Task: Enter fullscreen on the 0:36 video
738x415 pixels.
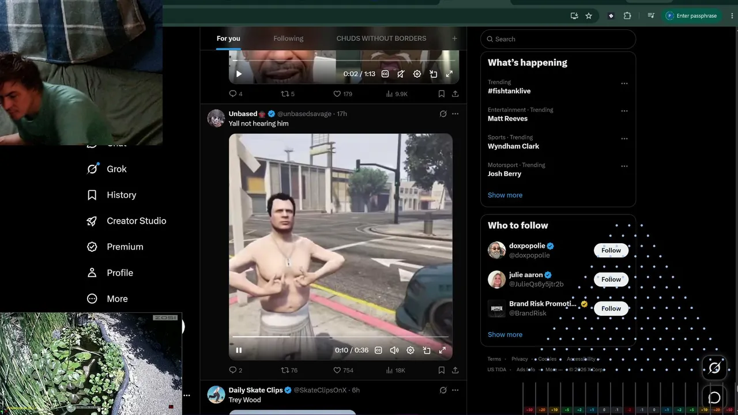Action: 442,350
